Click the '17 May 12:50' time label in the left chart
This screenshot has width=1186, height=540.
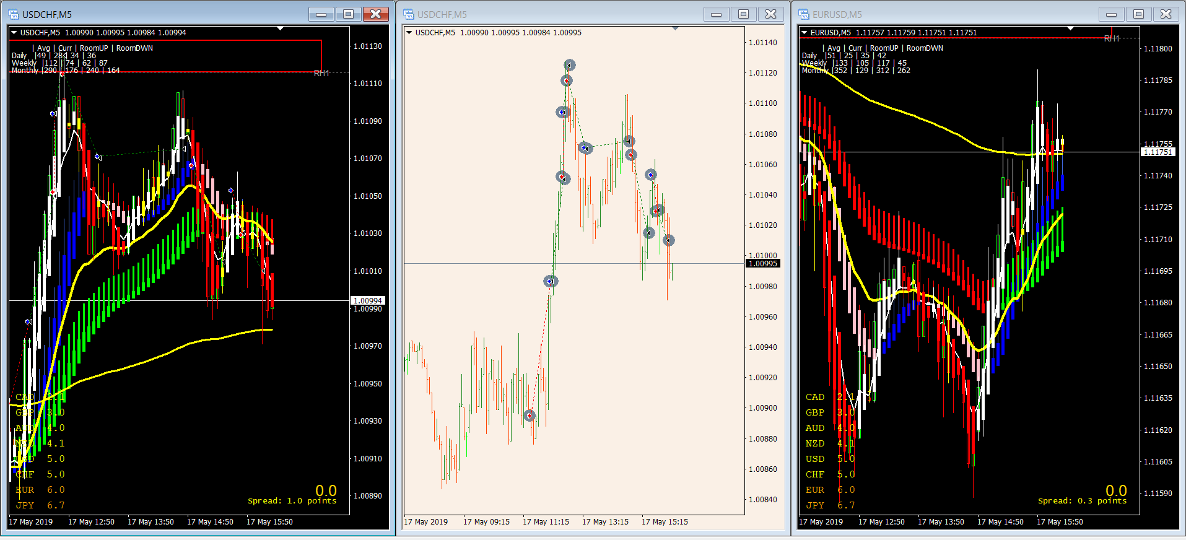(91, 522)
